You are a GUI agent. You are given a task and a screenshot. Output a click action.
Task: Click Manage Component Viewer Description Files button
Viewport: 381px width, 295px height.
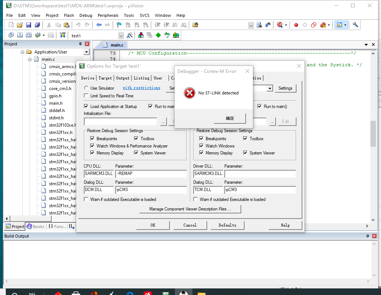pyautogui.click(x=190, y=209)
